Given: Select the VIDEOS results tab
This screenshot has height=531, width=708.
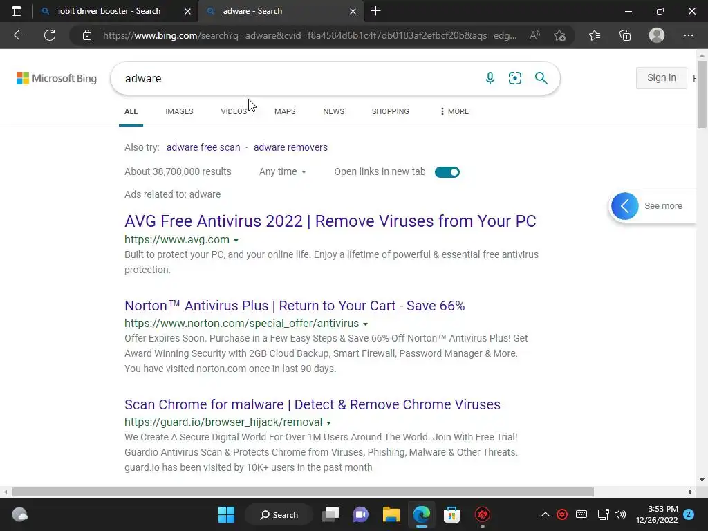Looking at the screenshot, I should click(234, 111).
